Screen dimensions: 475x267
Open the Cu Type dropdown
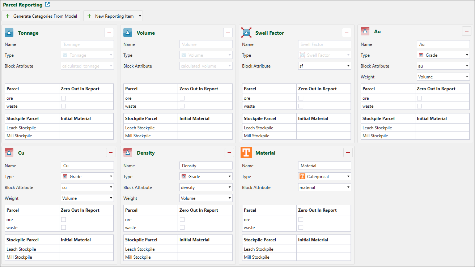[x=87, y=176]
